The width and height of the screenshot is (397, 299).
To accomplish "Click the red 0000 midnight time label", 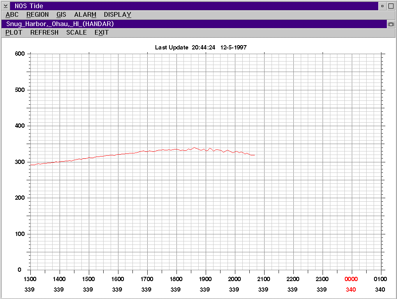I will [351, 279].
